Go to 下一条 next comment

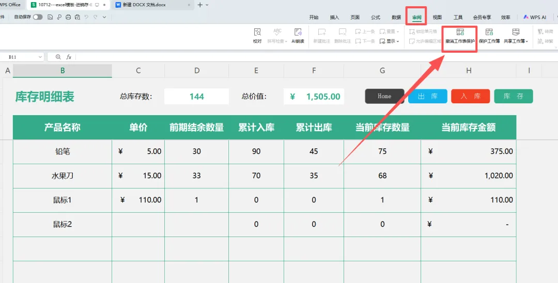365,41
